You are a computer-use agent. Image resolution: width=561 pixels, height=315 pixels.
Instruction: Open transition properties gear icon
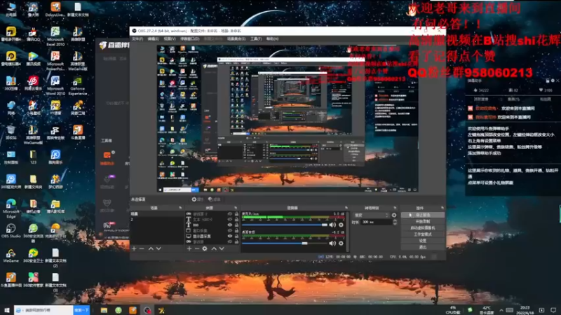[x=394, y=215]
